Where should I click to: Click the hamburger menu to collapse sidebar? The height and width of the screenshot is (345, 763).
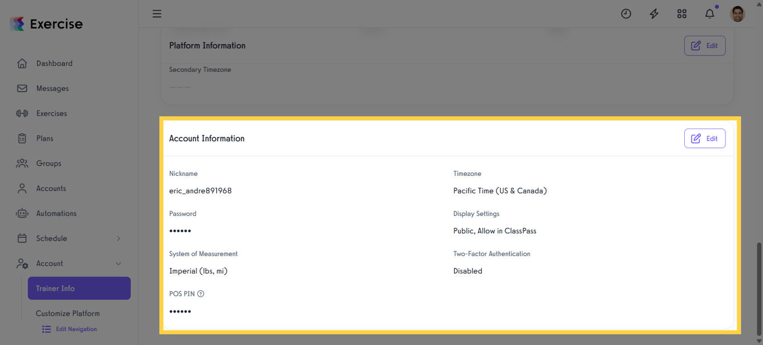[x=157, y=13]
